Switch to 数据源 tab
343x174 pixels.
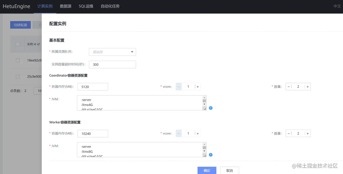65,6
